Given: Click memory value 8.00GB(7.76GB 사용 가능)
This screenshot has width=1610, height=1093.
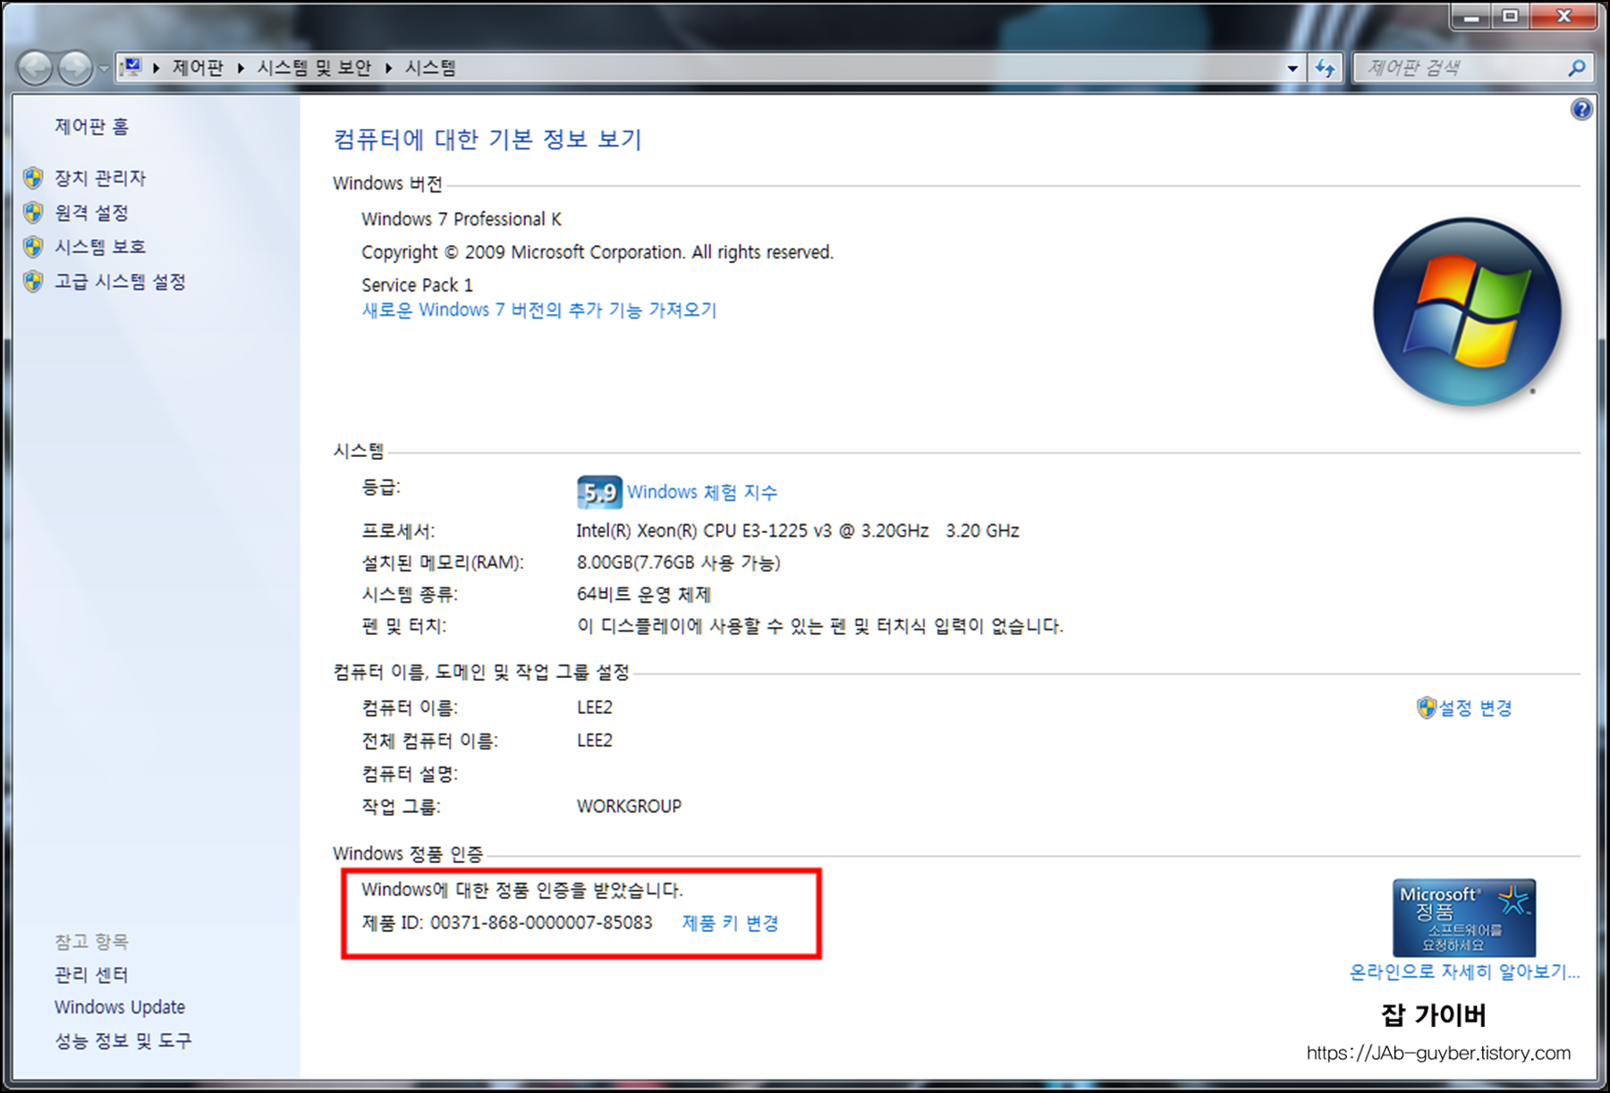Looking at the screenshot, I should [x=679, y=563].
